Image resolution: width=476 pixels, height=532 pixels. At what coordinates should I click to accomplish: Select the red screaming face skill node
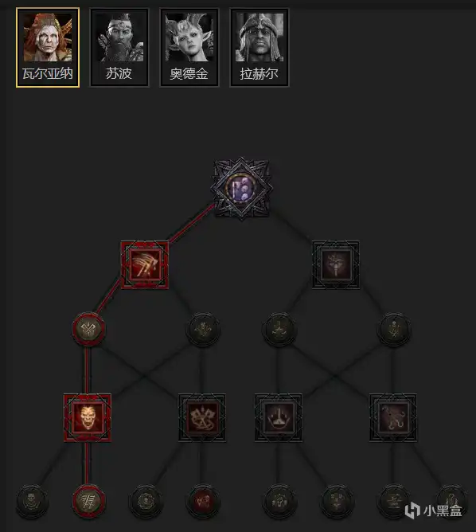[x=88, y=417]
